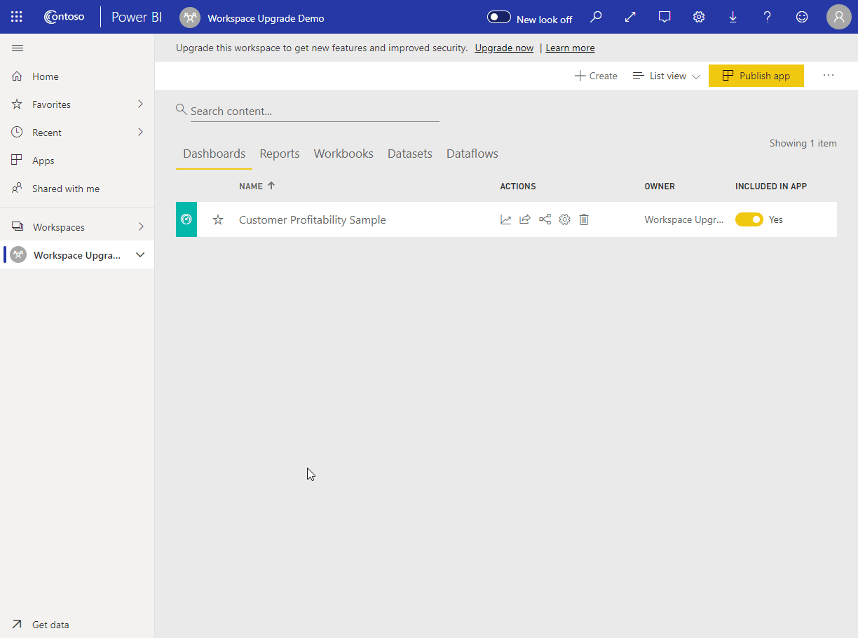
Task: Open the app launcher waffle icon
Action: pyautogui.click(x=17, y=17)
